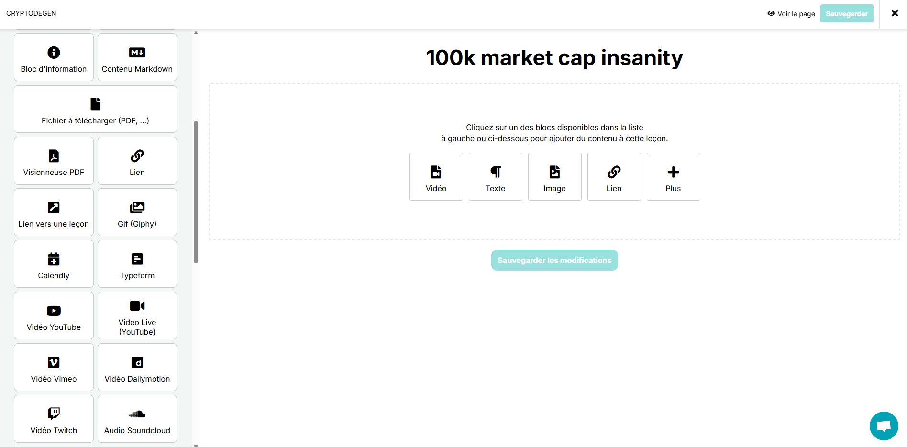Insert a Vidéo Twitch block
This screenshot has height=447, width=907.
pyautogui.click(x=54, y=419)
